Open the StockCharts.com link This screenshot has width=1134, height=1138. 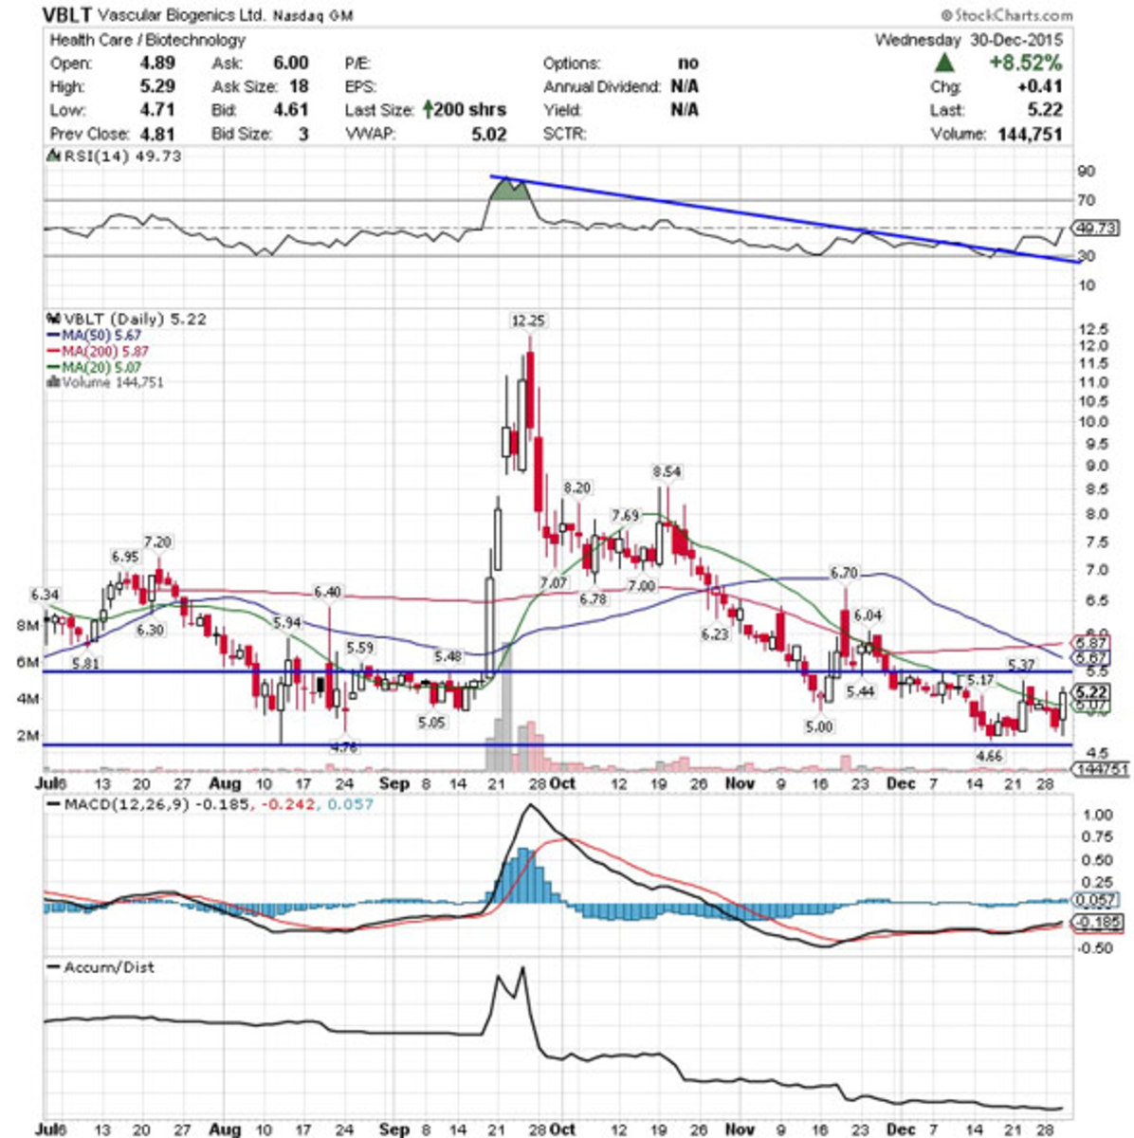coord(1006,13)
